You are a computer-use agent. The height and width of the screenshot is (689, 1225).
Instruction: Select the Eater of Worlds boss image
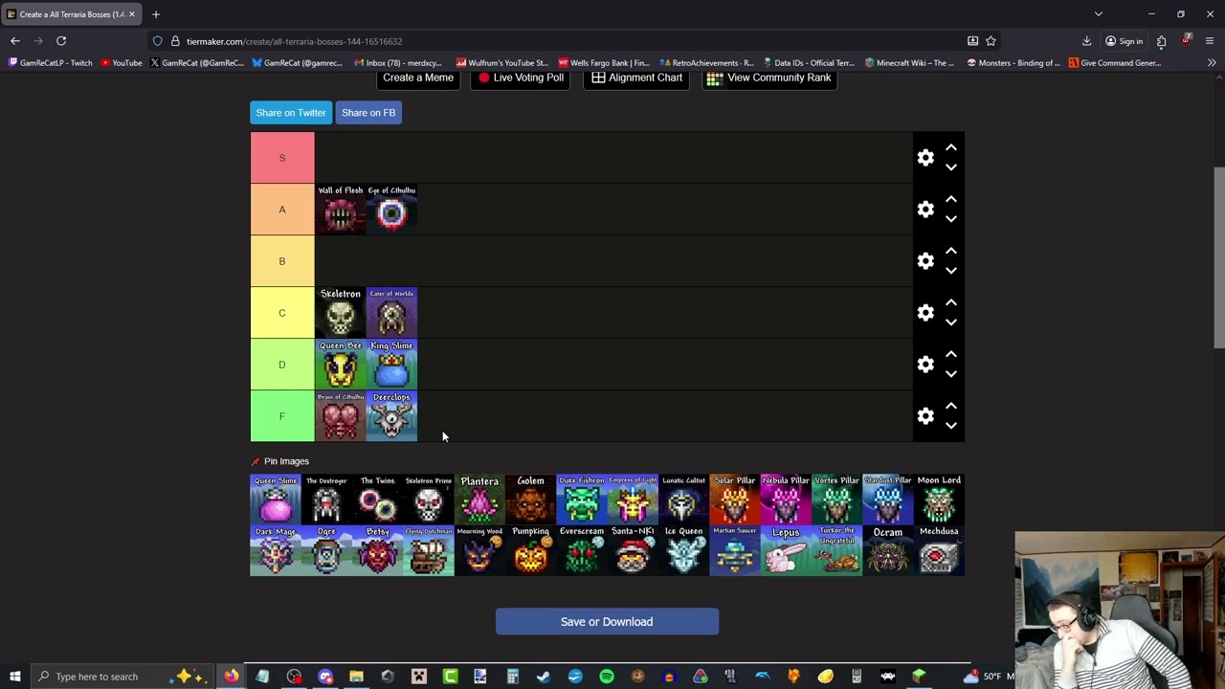point(391,313)
